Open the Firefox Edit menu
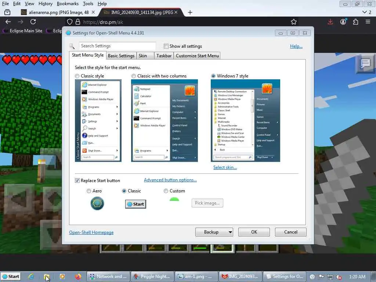Viewport: 376px width, 282px height. click(17, 4)
